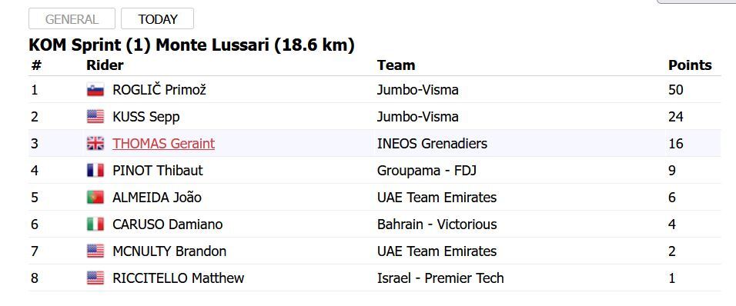Open PINOT Thibaut rider page

[158, 171]
